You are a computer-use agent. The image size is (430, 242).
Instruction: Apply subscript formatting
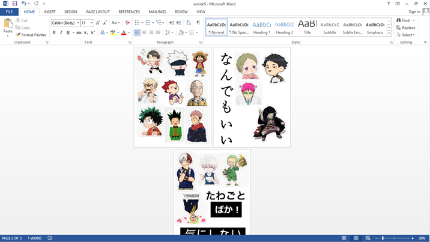coord(86,32)
